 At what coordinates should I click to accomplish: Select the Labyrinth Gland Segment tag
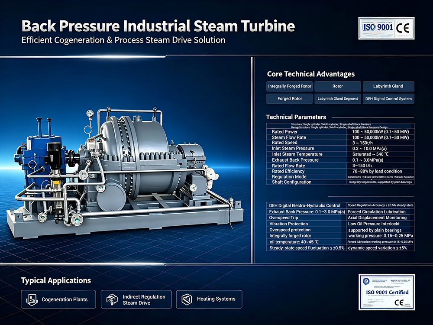(x=337, y=99)
